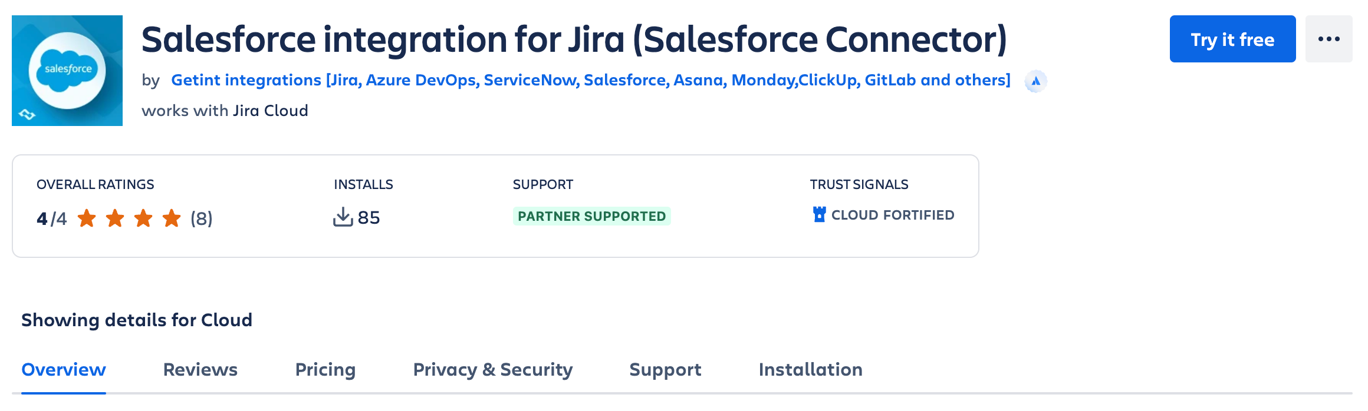Click the 'Showing details for Cloud' text
The height and width of the screenshot is (411, 1368).
click(137, 320)
